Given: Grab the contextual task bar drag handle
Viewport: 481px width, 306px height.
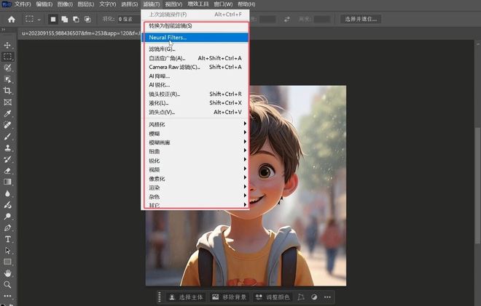Looking at the screenshot, I should [159, 297].
